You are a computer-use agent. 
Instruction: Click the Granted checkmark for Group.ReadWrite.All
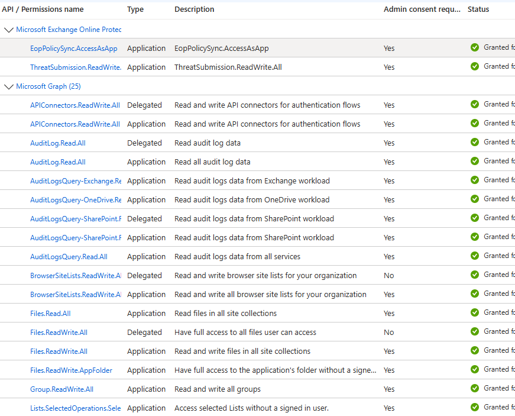click(475, 388)
